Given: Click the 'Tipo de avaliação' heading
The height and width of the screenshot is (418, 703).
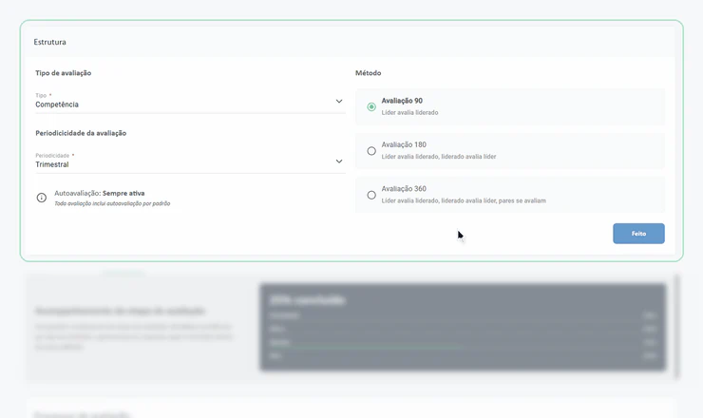Looking at the screenshot, I should [64, 72].
